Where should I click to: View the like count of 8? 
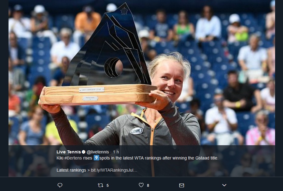[x=148, y=186]
